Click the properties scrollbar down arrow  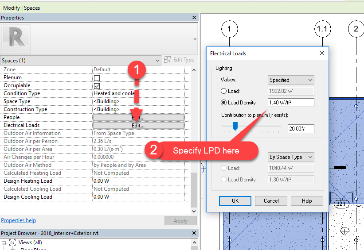coord(194,212)
